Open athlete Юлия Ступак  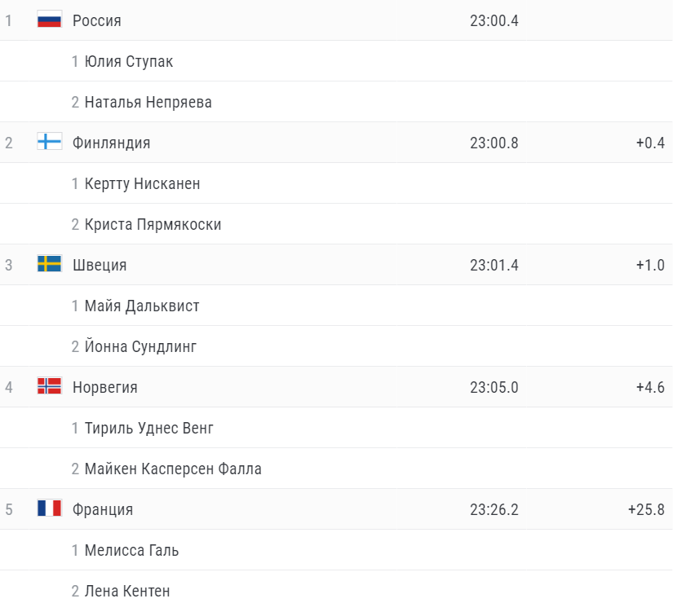[129, 61]
